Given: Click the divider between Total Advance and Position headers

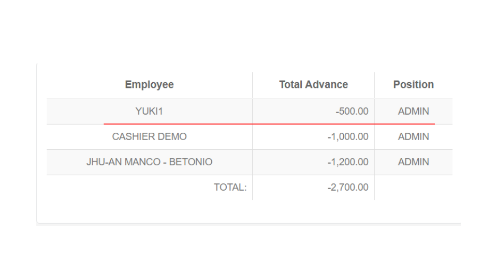Looking at the screenshot, I should pos(374,85).
